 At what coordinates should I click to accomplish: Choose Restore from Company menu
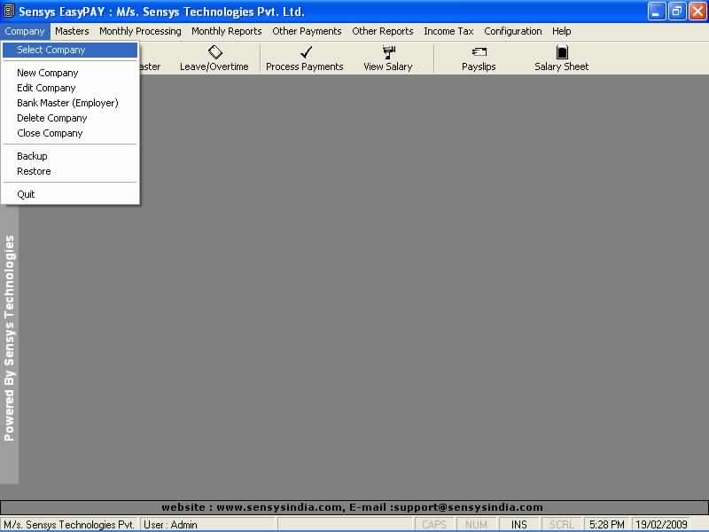70,171
